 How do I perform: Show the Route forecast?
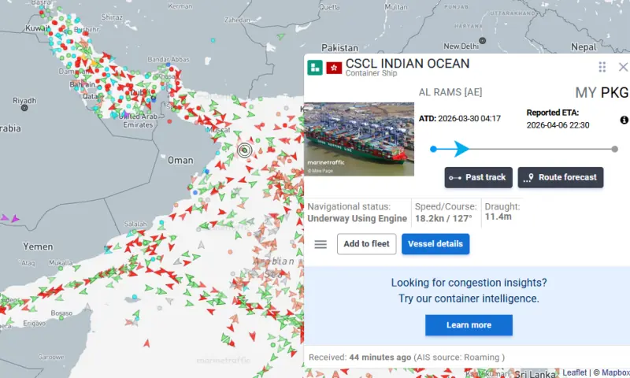pyautogui.click(x=561, y=177)
